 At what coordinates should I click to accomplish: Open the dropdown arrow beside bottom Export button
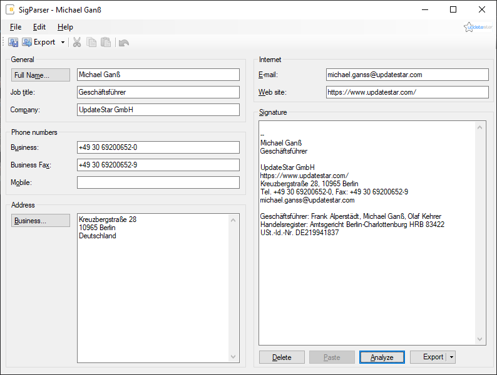452,357
